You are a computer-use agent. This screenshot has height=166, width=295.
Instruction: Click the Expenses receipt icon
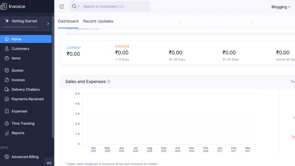7,111
